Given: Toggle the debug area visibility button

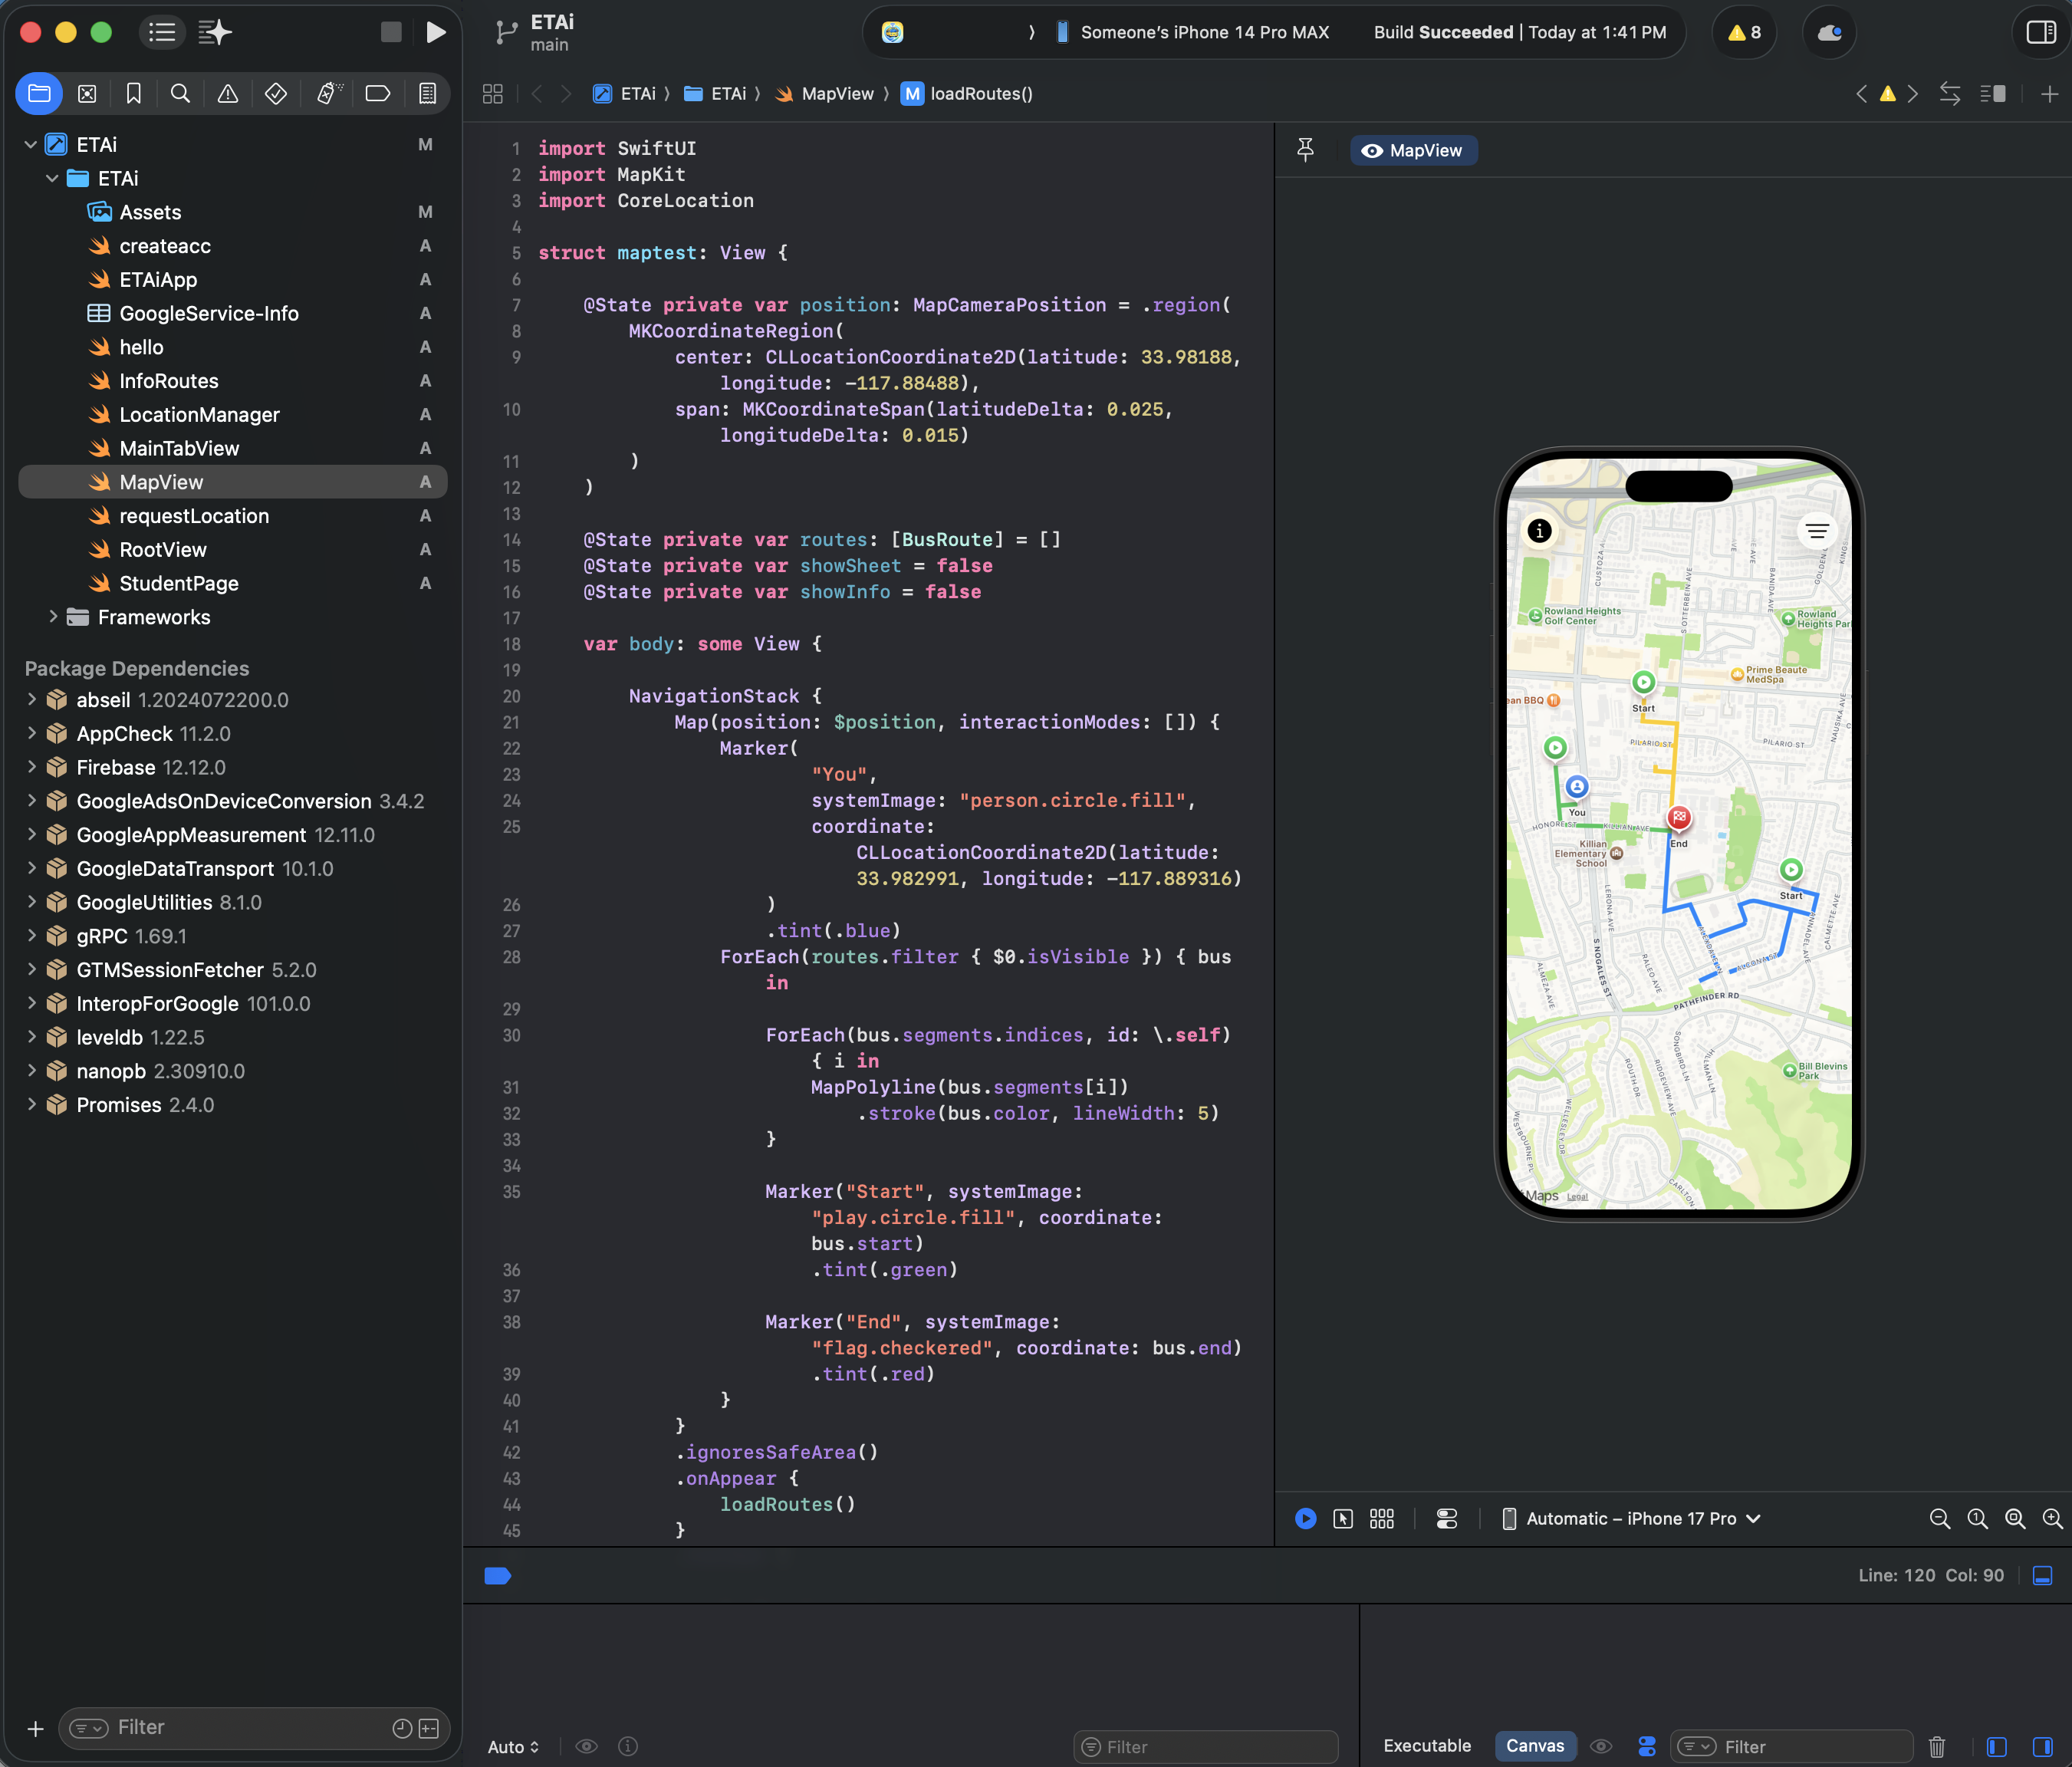Looking at the screenshot, I should [x=2042, y=1575].
